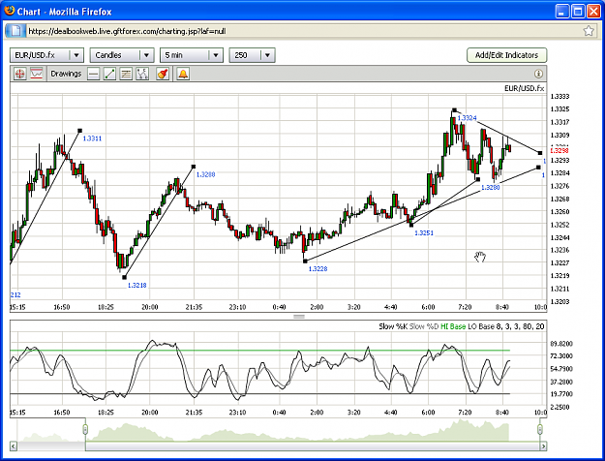605x461 pixels.
Task: Close the Firefox chart window
Action: pyautogui.click(x=593, y=12)
